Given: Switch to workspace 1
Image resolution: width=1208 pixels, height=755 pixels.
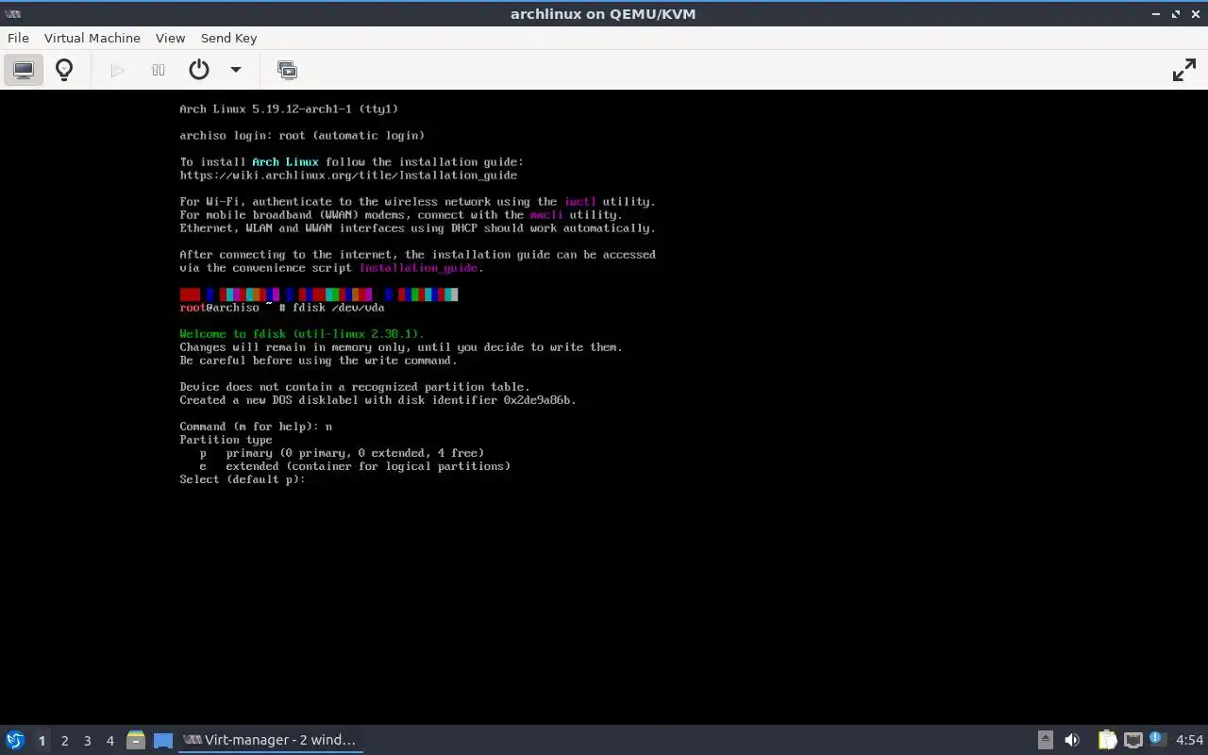Looking at the screenshot, I should pos(42,741).
